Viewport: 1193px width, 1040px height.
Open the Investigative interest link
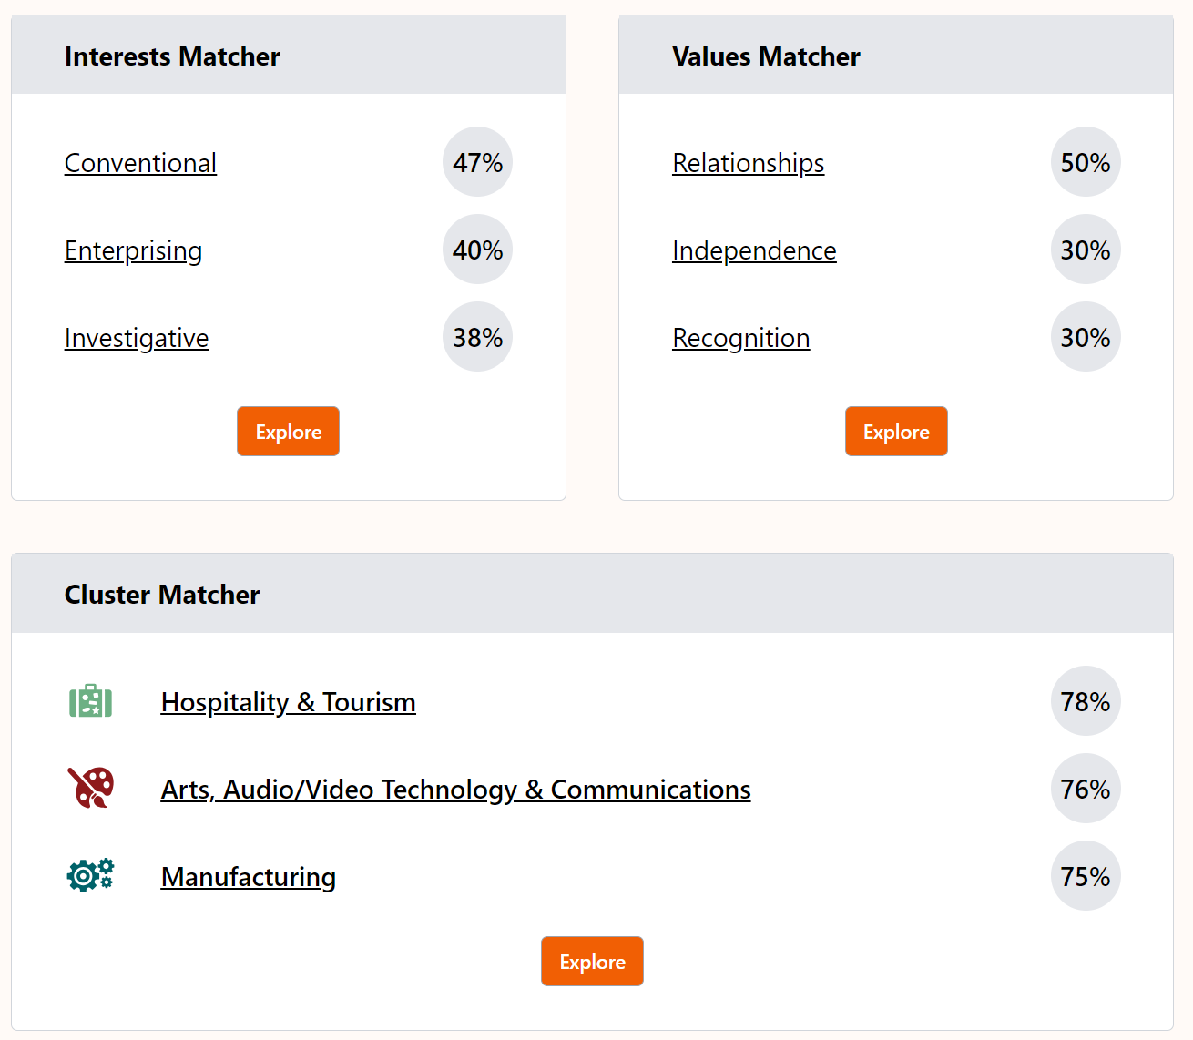(x=137, y=338)
